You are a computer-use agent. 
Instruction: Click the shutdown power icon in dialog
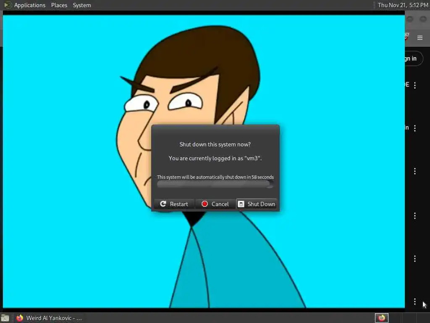[x=241, y=204]
